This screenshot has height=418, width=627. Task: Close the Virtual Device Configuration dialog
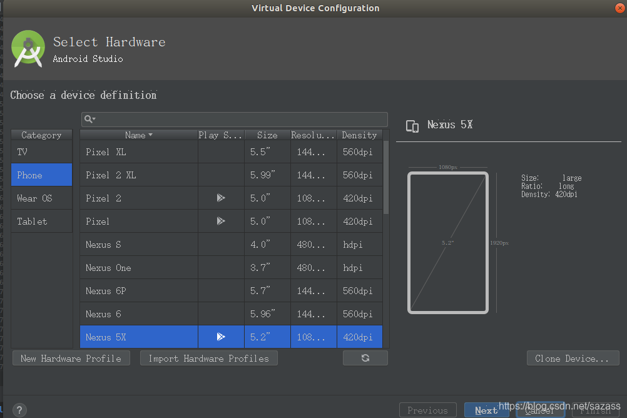click(619, 8)
